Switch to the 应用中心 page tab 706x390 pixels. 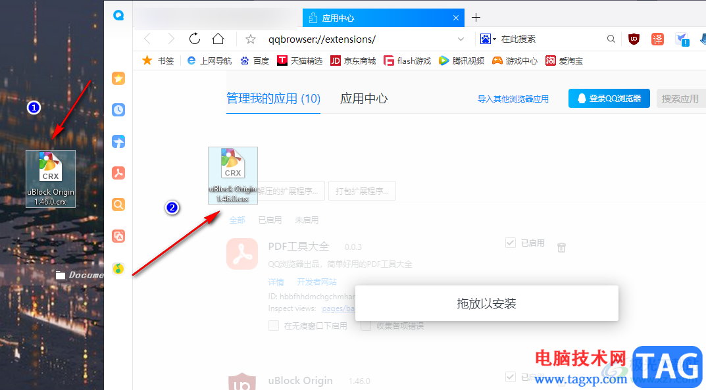point(364,99)
